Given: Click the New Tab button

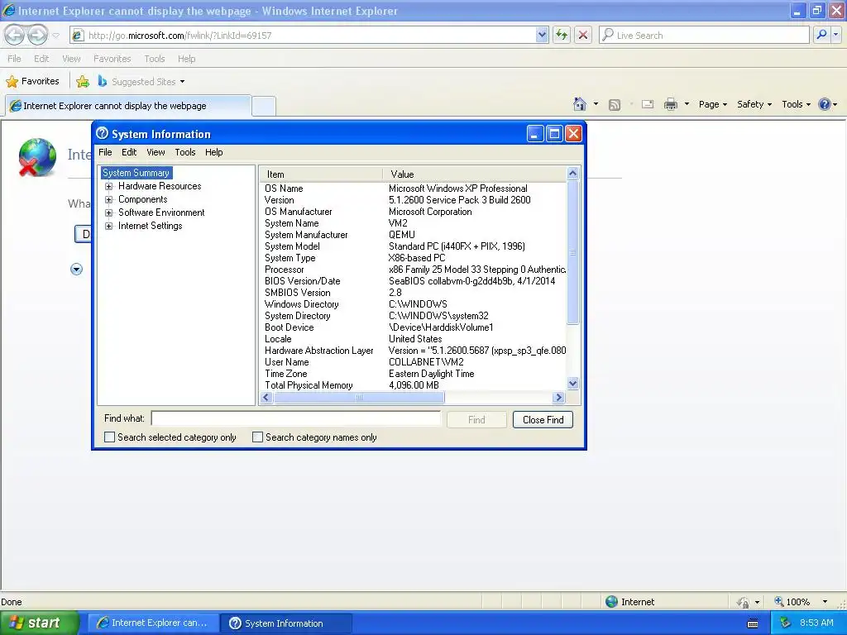Looking at the screenshot, I should 264,106.
